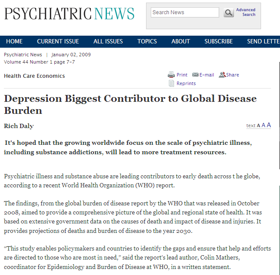Click the Reprints link
The width and height of the screenshot is (280, 275).
click(186, 83)
